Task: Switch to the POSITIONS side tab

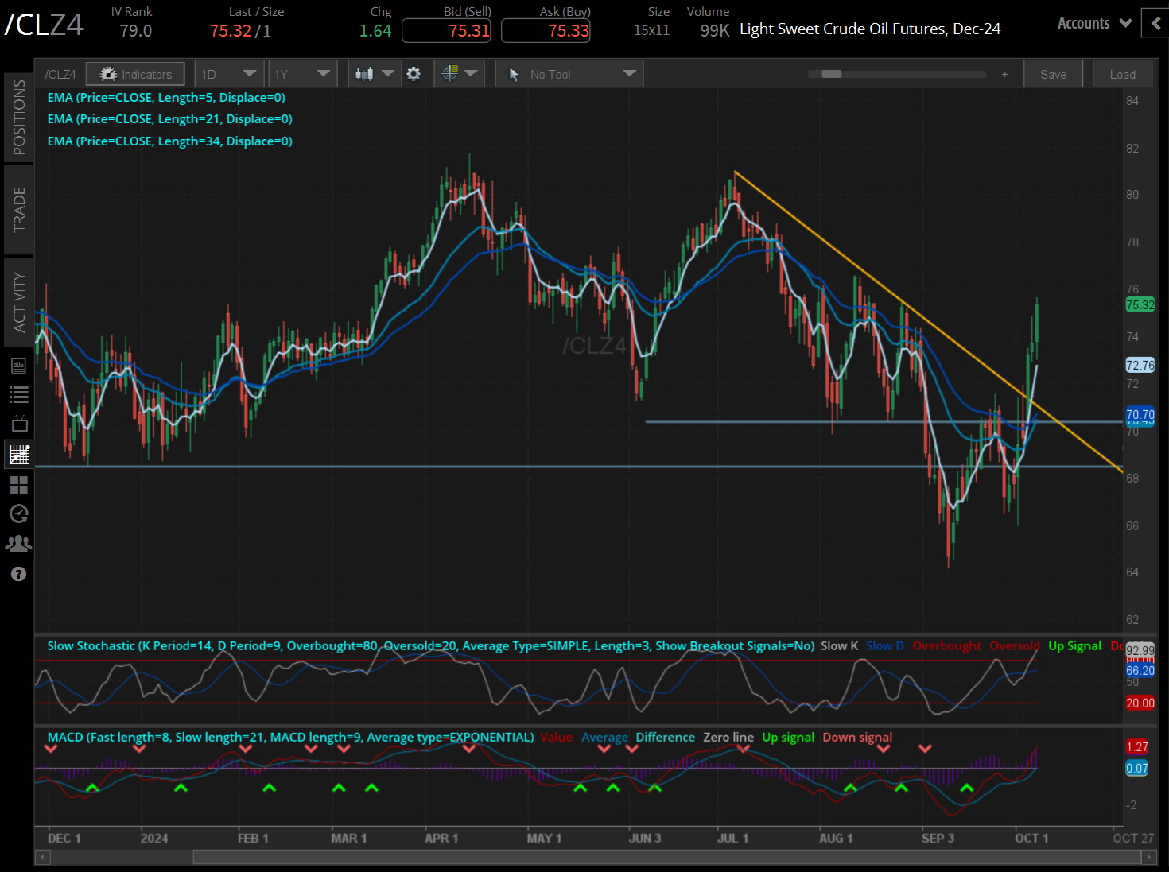Action: [x=19, y=117]
